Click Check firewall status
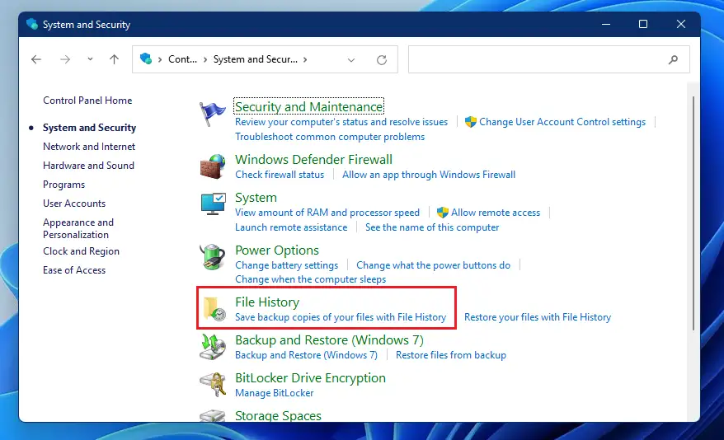724x440 pixels. [x=280, y=175]
